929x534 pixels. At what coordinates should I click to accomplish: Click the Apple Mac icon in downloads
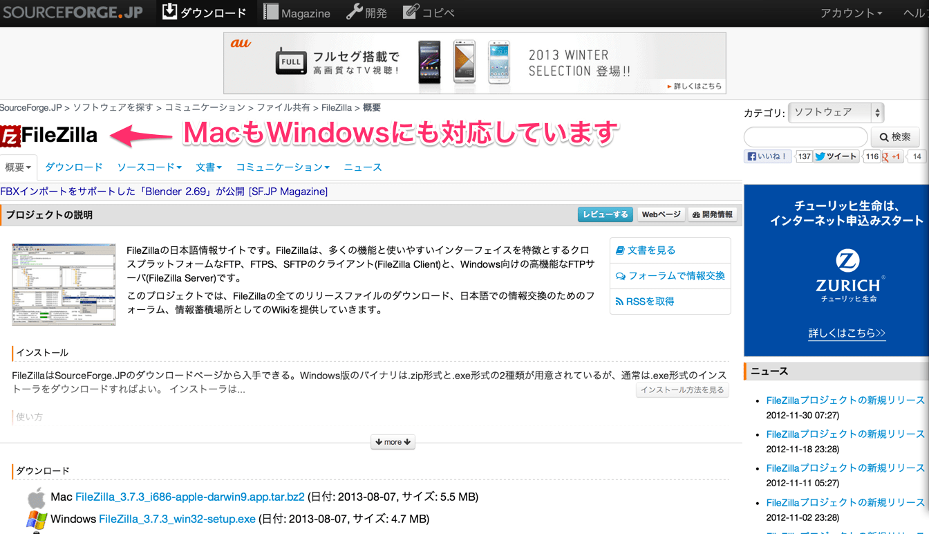point(36,497)
